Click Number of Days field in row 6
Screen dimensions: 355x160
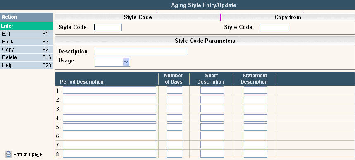[174, 136]
